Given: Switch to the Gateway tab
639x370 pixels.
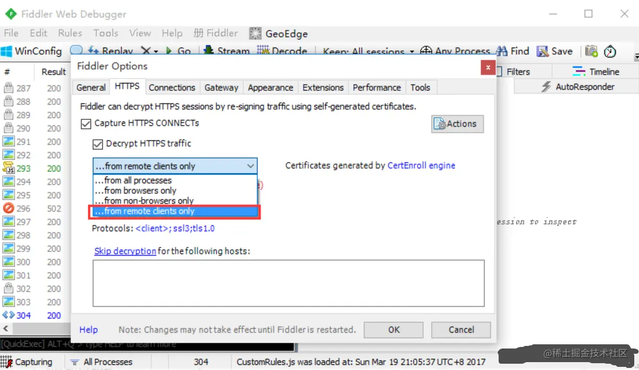Looking at the screenshot, I should [x=221, y=88].
